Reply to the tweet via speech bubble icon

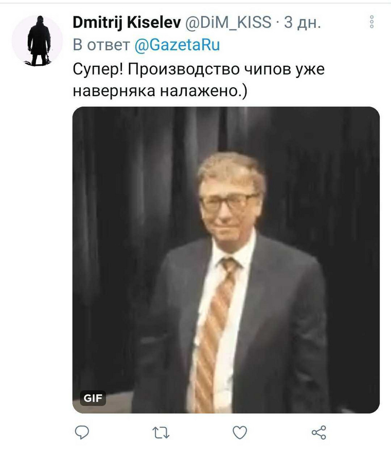point(82,432)
